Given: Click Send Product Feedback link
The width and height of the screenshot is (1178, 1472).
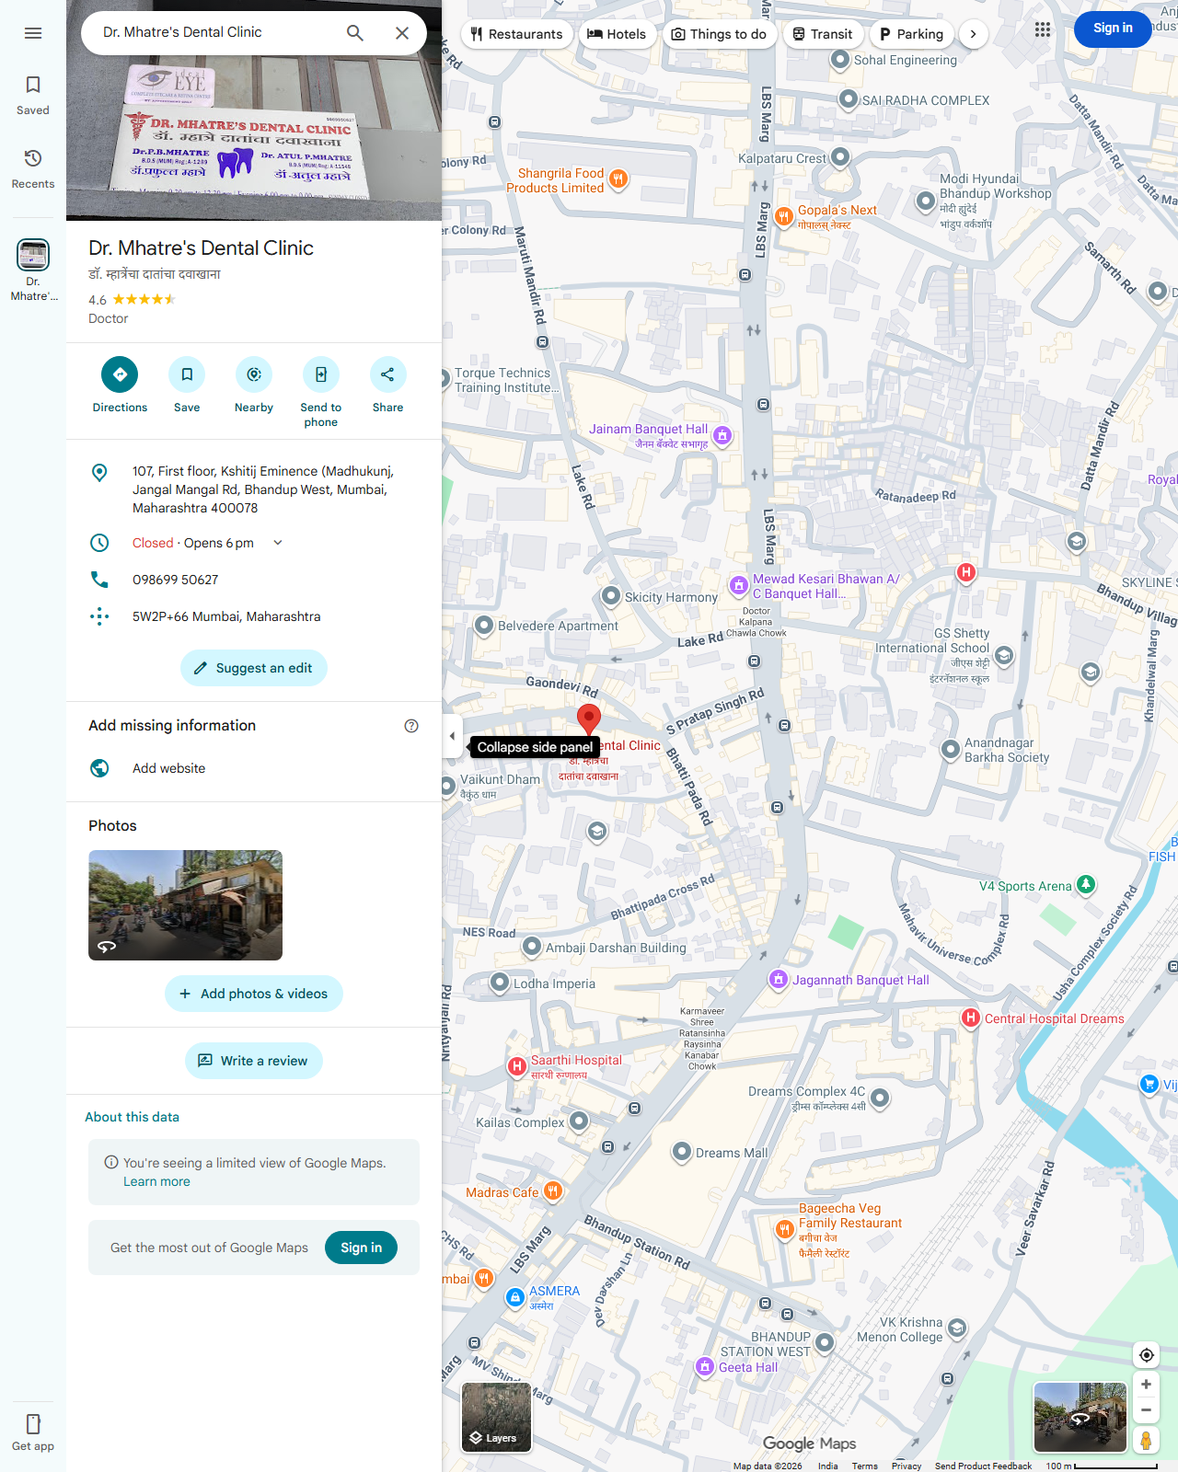Looking at the screenshot, I should coord(983,1466).
